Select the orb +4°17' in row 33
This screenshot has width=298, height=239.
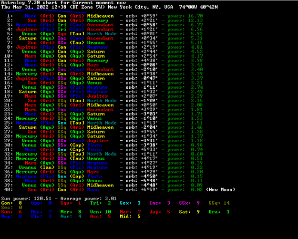pos(149,158)
